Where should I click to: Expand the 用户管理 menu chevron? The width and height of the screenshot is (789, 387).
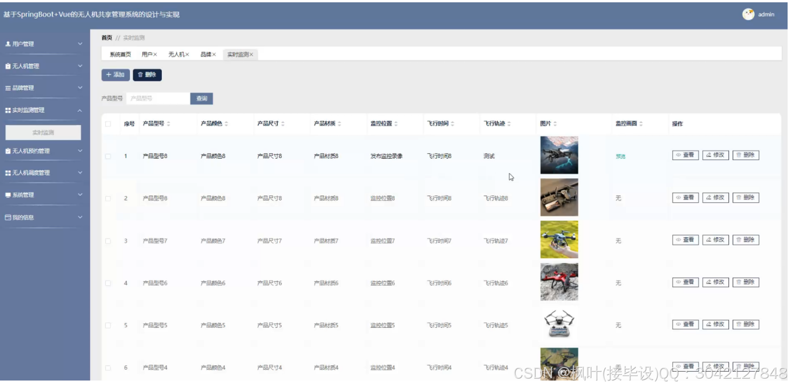(80, 44)
